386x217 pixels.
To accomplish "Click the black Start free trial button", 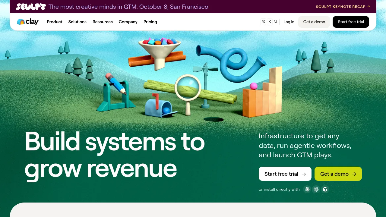I will [351, 22].
